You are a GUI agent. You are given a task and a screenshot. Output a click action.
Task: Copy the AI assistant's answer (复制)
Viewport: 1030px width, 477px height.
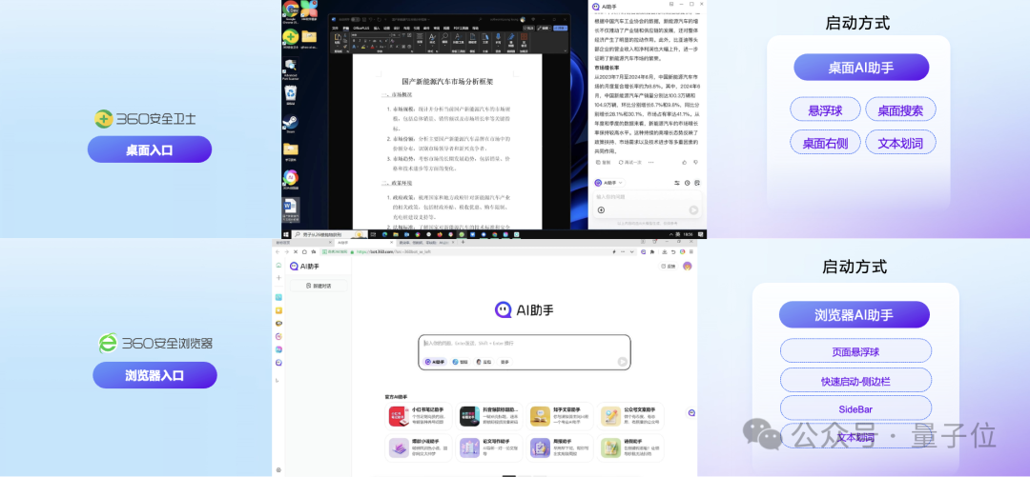click(603, 162)
